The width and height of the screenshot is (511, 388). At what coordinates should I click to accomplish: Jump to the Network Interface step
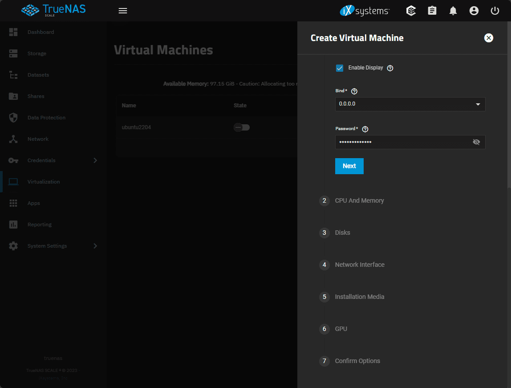(359, 265)
